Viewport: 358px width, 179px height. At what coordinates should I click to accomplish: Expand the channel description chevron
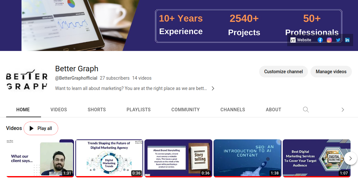tap(213, 88)
